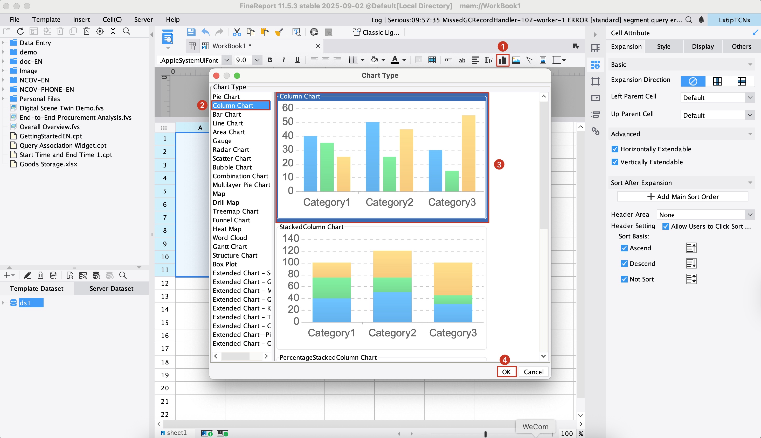Switch to the Display tab
This screenshot has width=761, height=438.
(703, 46)
